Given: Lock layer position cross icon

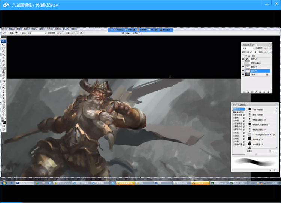Looking at the screenshot, I should 253,52.
